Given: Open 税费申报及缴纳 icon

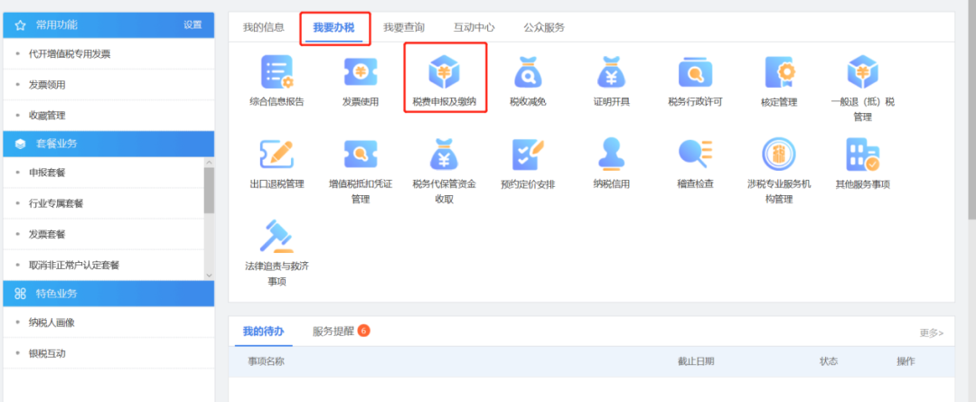Looking at the screenshot, I should click(x=445, y=72).
